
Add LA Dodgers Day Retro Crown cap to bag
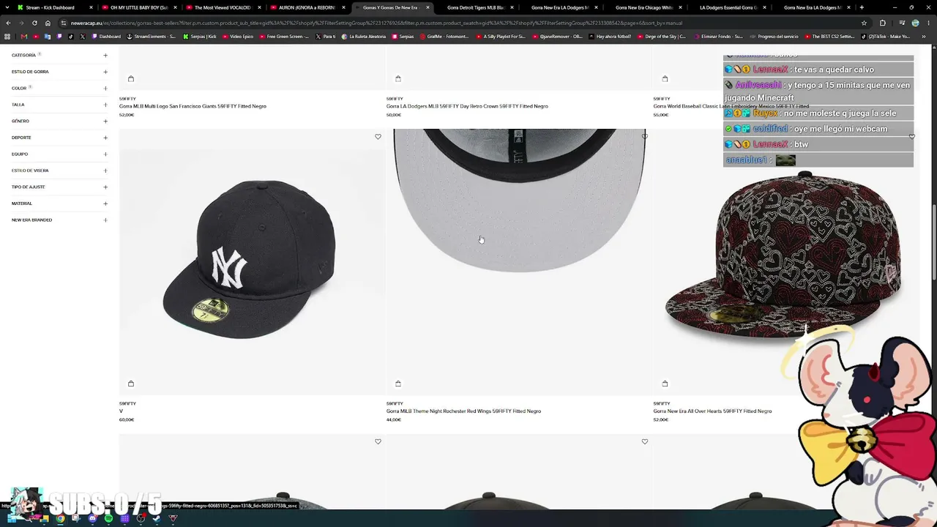pyautogui.click(x=398, y=78)
